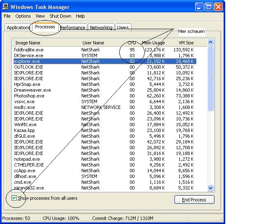
Task: Switch to the Performance tab
Action: (73, 28)
